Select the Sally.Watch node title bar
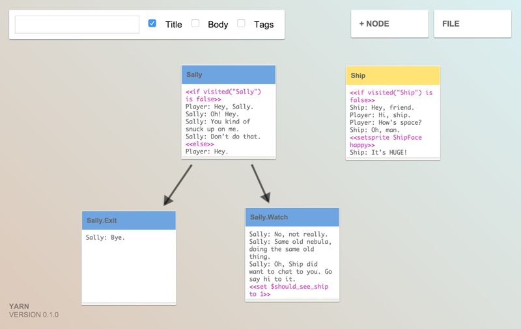 click(x=292, y=217)
